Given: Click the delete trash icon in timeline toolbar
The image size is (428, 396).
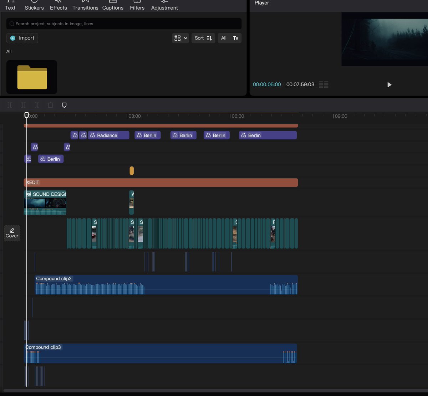Looking at the screenshot, I should pos(50,105).
